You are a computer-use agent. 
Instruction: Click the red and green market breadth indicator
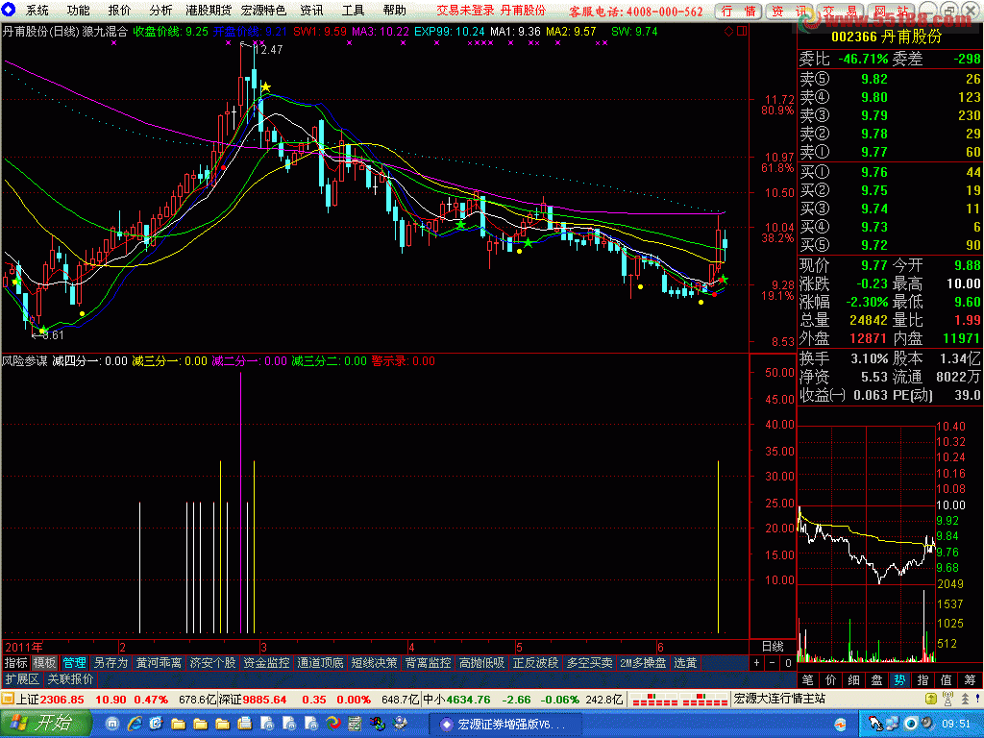tap(678, 700)
